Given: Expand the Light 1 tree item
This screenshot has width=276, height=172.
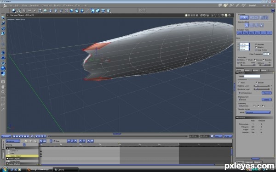Looking at the screenshot, I should coord(9,153).
